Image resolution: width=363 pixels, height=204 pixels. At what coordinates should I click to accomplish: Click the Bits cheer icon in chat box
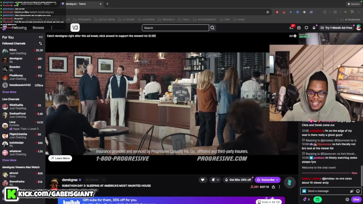[x=352, y=191]
